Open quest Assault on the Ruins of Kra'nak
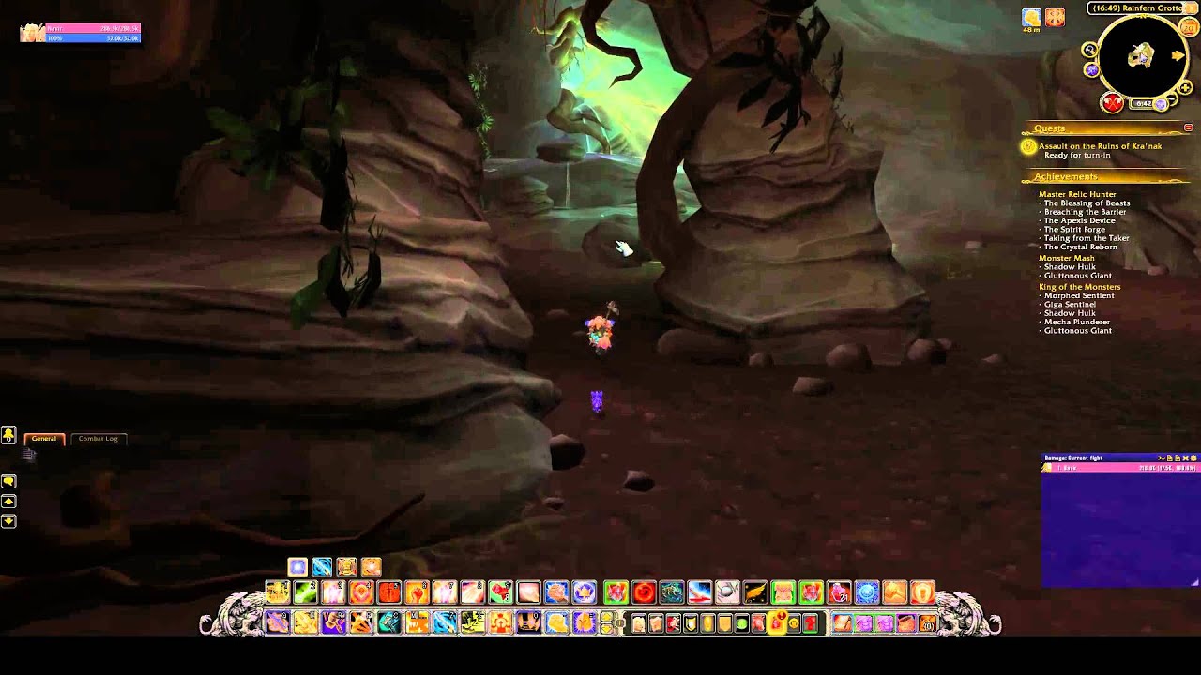This screenshot has height=675, width=1201. click(x=1100, y=146)
